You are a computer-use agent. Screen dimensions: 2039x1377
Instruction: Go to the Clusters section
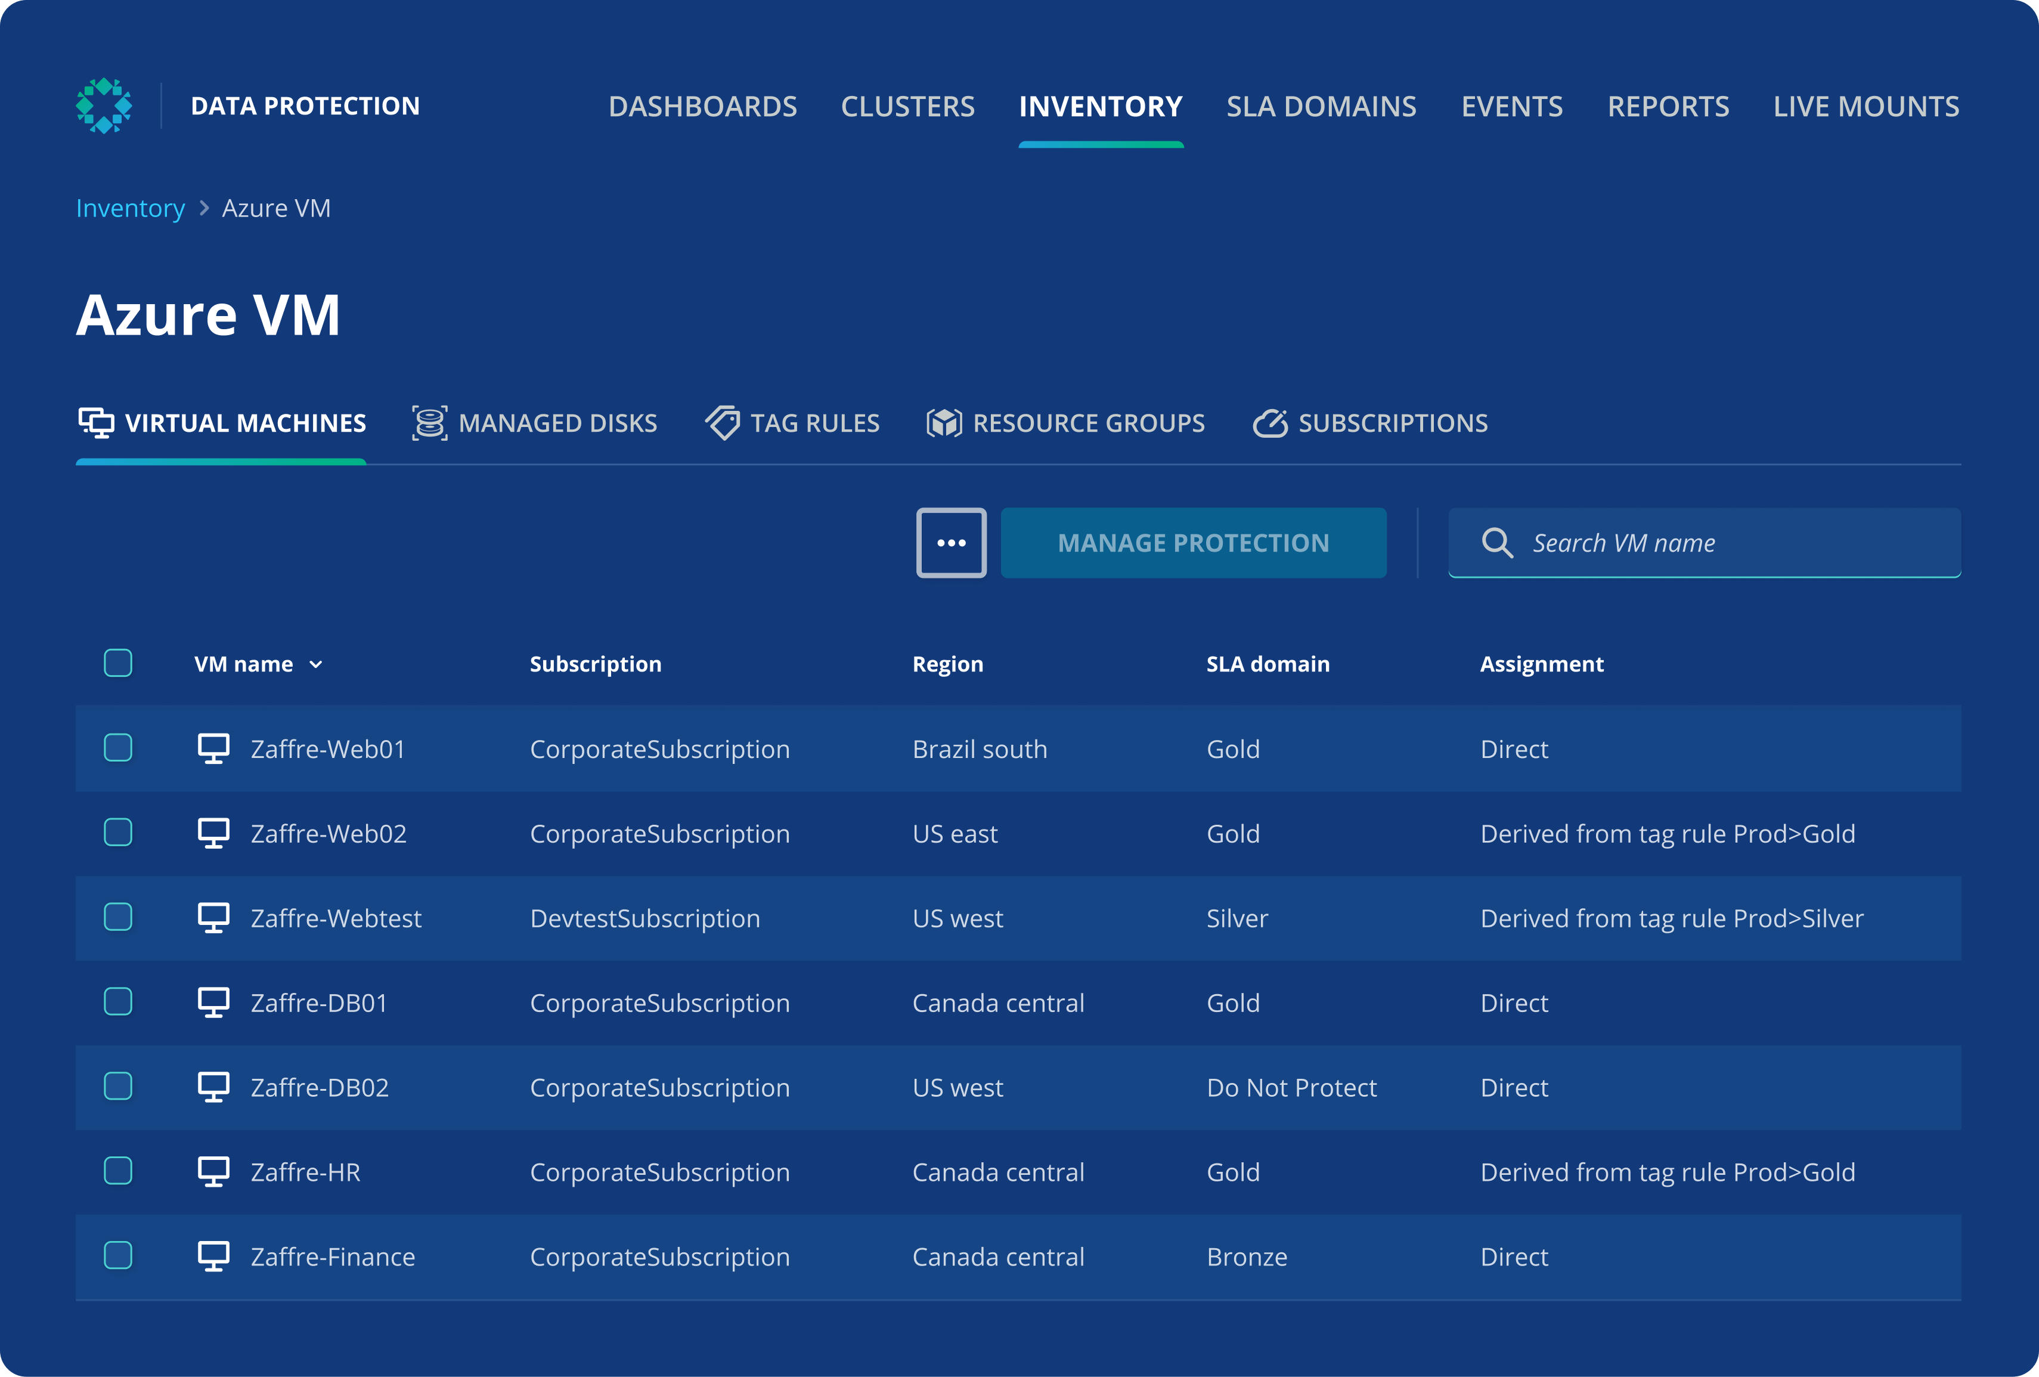click(907, 106)
